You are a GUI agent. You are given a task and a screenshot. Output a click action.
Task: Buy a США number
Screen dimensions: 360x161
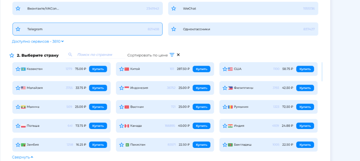click(305, 69)
